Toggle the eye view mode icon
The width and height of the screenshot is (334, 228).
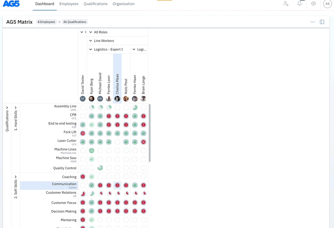314,4
